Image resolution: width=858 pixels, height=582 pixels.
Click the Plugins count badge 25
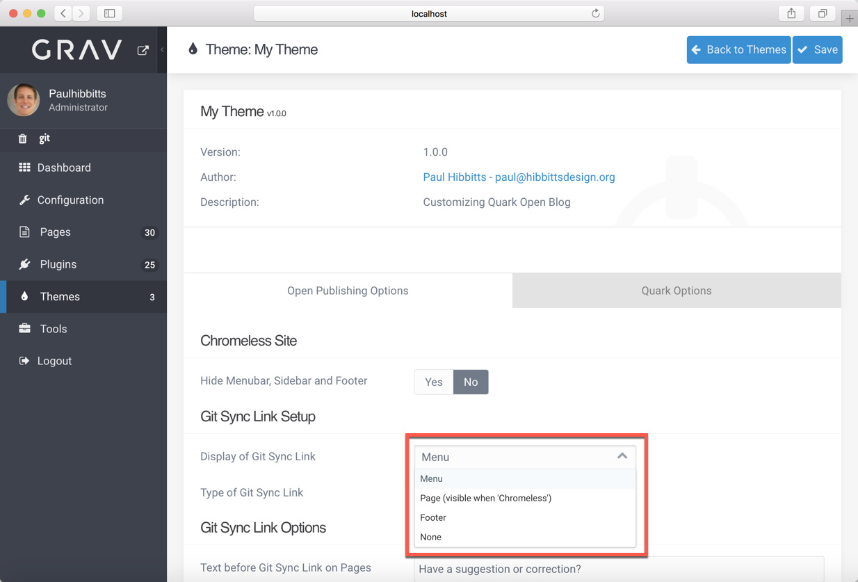coord(149,265)
